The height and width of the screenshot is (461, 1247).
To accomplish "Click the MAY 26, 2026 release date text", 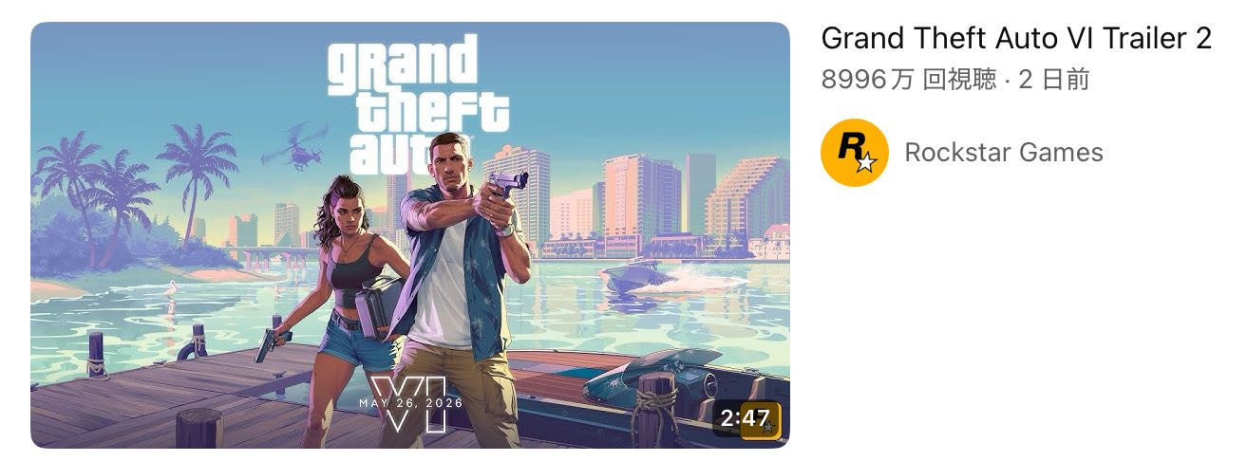I will coord(410,403).
